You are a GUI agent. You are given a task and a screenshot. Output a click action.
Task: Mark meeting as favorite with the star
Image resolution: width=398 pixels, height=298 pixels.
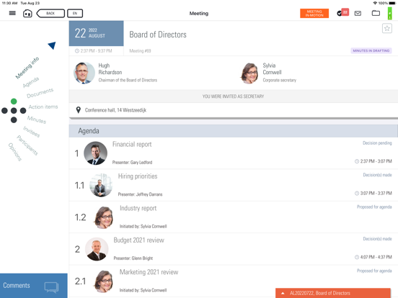point(387,28)
